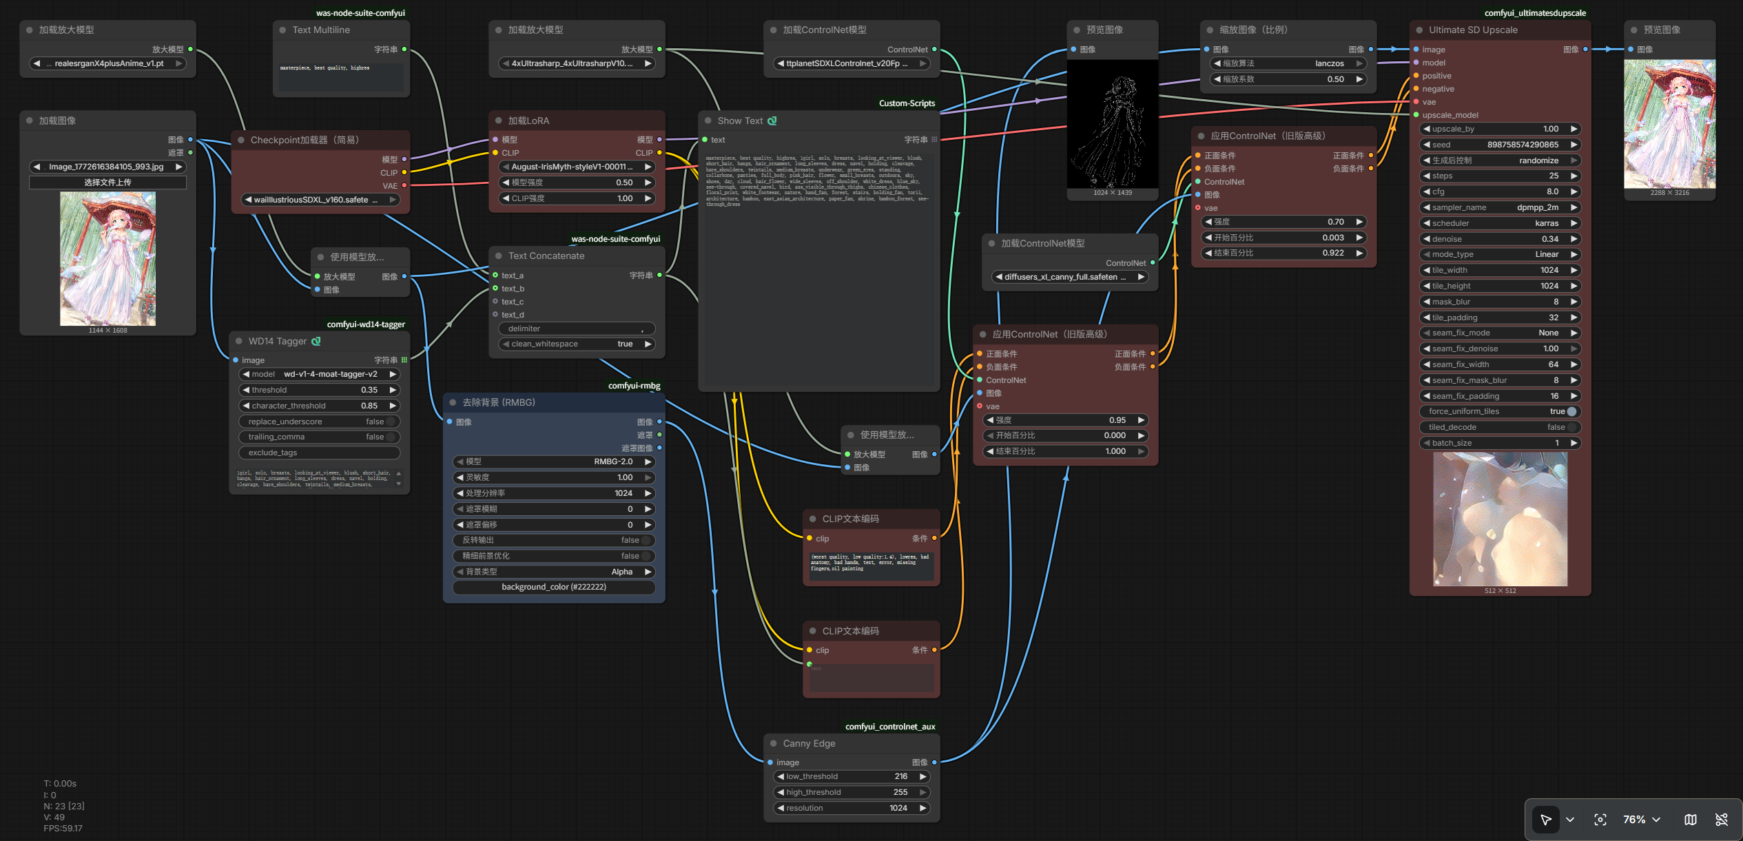Click the Show Text node badge icon
Viewport: 1743px width, 841px height.
tap(772, 121)
